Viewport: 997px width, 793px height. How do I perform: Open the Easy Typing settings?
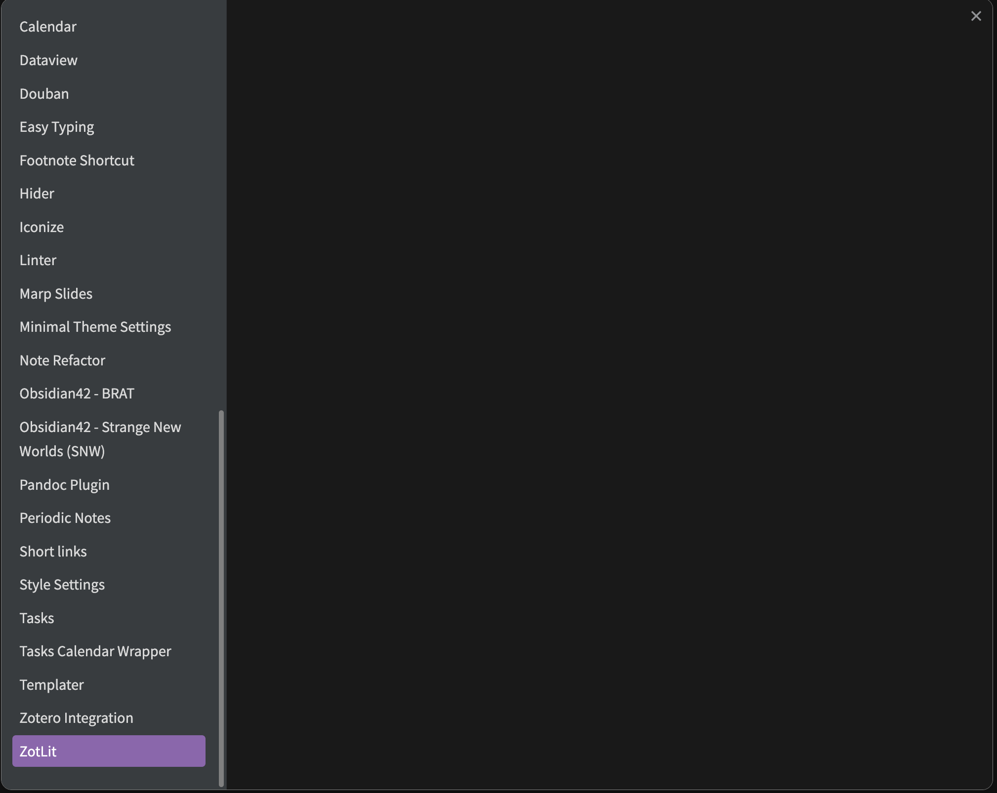[56, 126]
